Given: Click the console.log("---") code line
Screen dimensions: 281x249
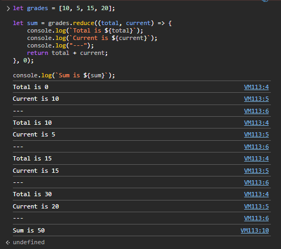Looking at the screenshot, I should pyautogui.click(x=60, y=46).
